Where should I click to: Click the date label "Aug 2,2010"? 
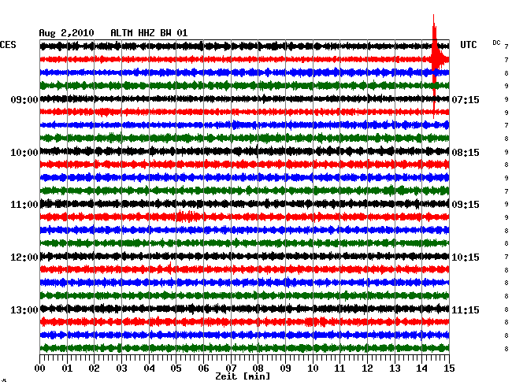pos(66,33)
